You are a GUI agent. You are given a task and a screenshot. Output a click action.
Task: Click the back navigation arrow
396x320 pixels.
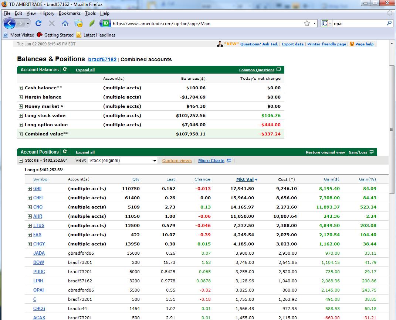tap(10, 23)
